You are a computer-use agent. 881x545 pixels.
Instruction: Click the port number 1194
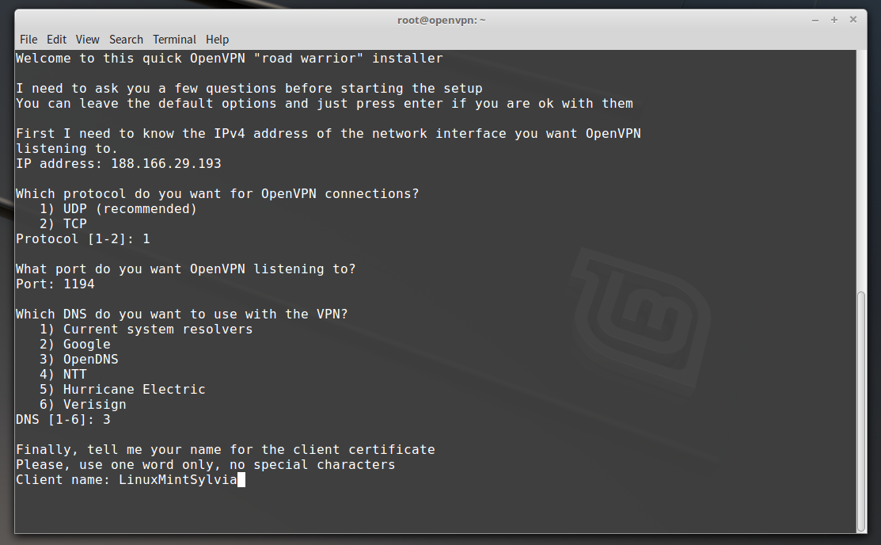pyautogui.click(x=79, y=284)
